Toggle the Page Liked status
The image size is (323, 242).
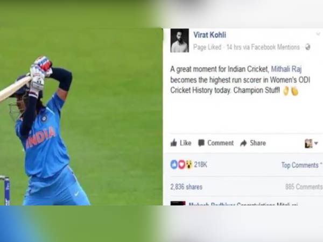pyautogui.click(x=207, y=47)
